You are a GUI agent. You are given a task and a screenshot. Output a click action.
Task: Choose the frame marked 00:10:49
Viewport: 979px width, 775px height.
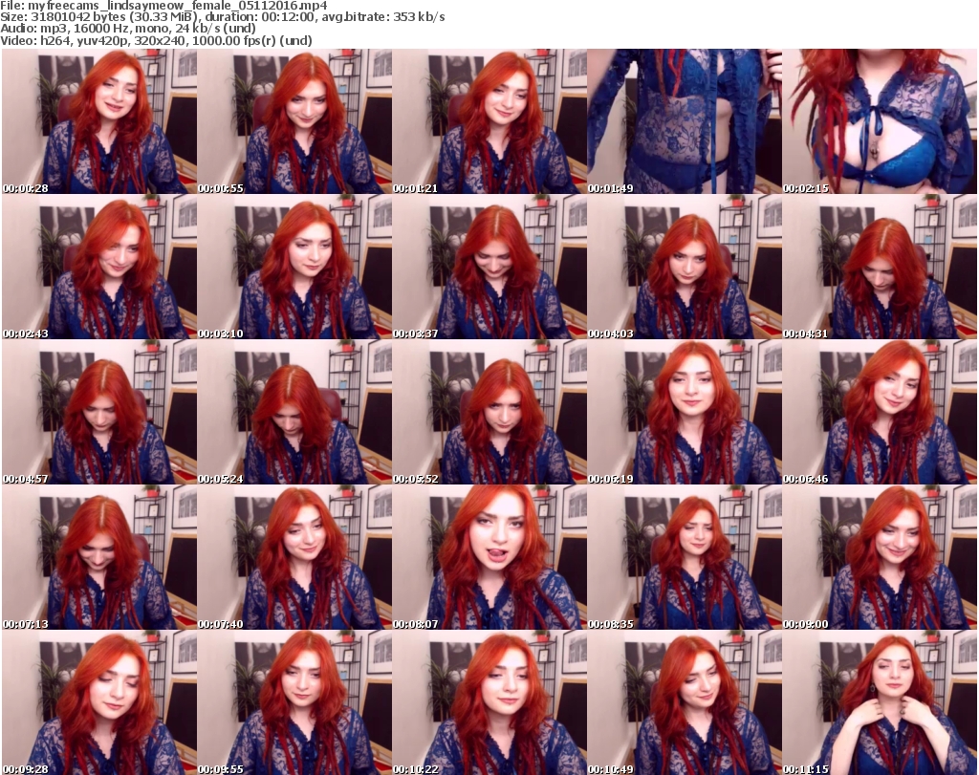[x=685, y=702]
